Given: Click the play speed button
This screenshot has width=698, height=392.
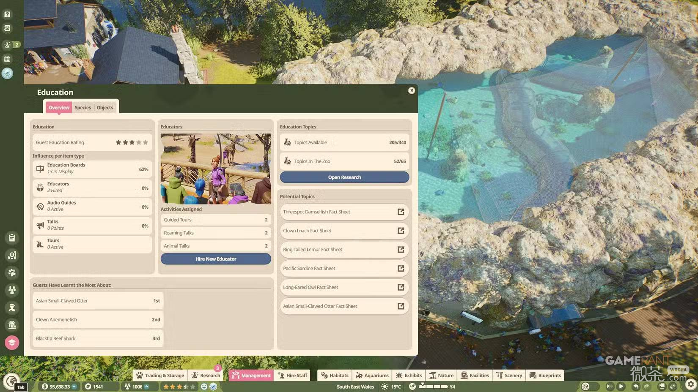Looking at the screenshot, I should tap(621, 387).
